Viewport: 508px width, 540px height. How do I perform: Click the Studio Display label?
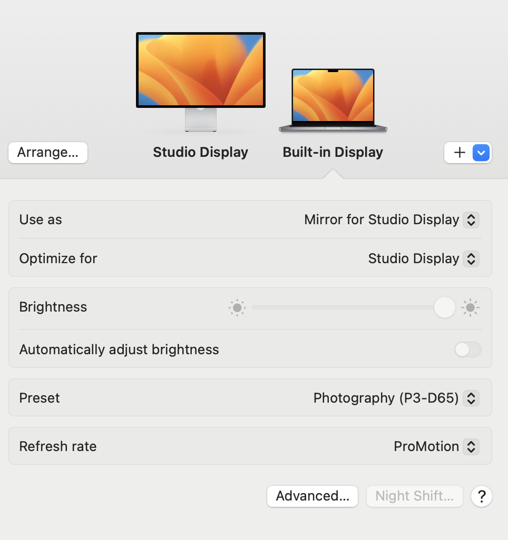pos(200,153)
